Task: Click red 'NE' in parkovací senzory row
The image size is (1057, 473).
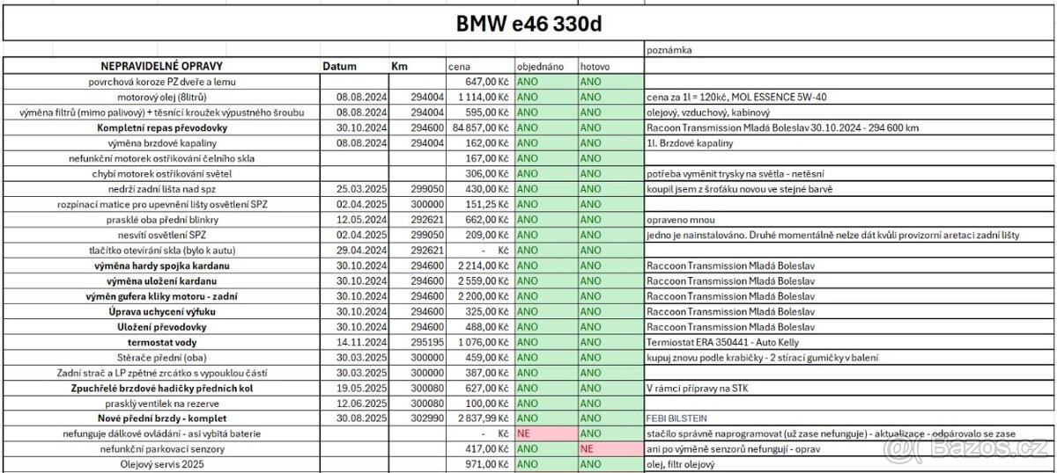Action: (x=610, y=448)
